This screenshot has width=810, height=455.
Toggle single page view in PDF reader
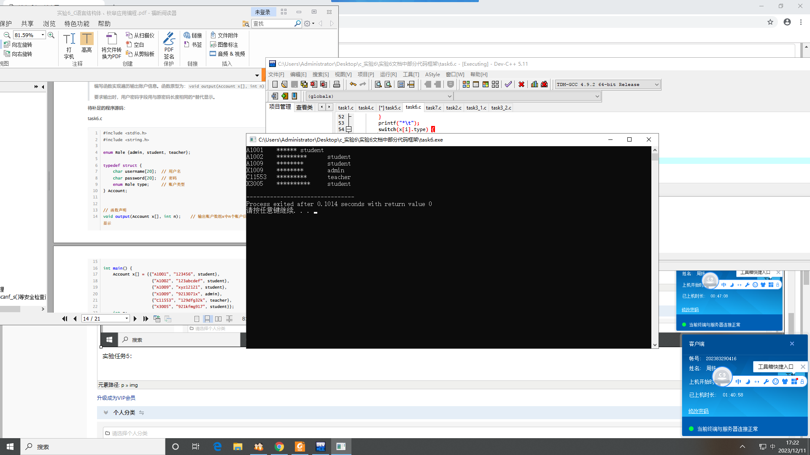(x=197, y=319)
